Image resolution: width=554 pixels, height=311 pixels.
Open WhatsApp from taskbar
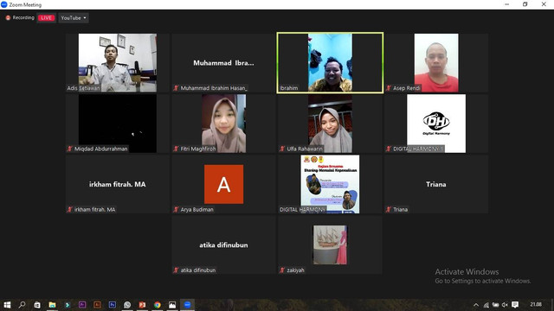(x=127, y=305)
